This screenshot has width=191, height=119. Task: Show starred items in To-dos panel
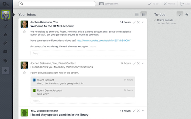click(187, 15)
